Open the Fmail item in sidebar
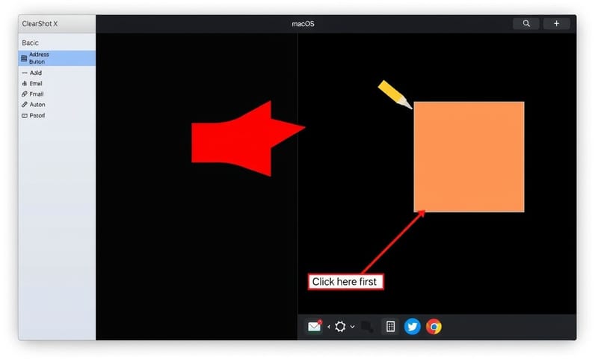Viewport: 598px width, 359px height. point(36,94)
